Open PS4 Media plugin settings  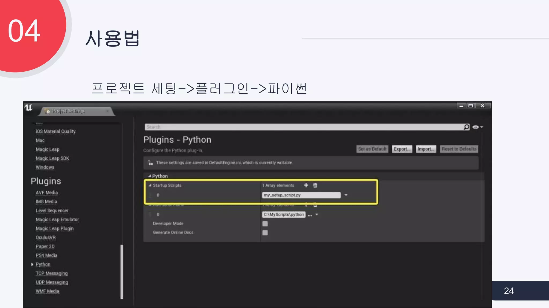point(47,255)
